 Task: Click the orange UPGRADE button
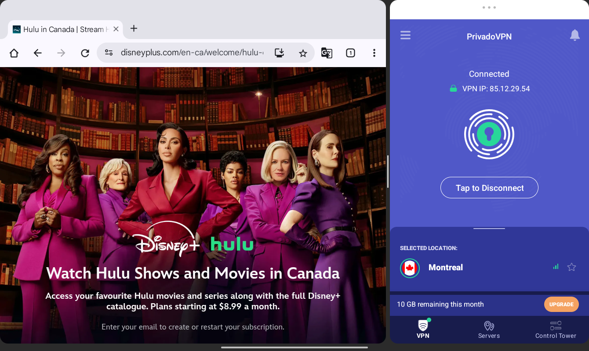click(x=561, y=304)
